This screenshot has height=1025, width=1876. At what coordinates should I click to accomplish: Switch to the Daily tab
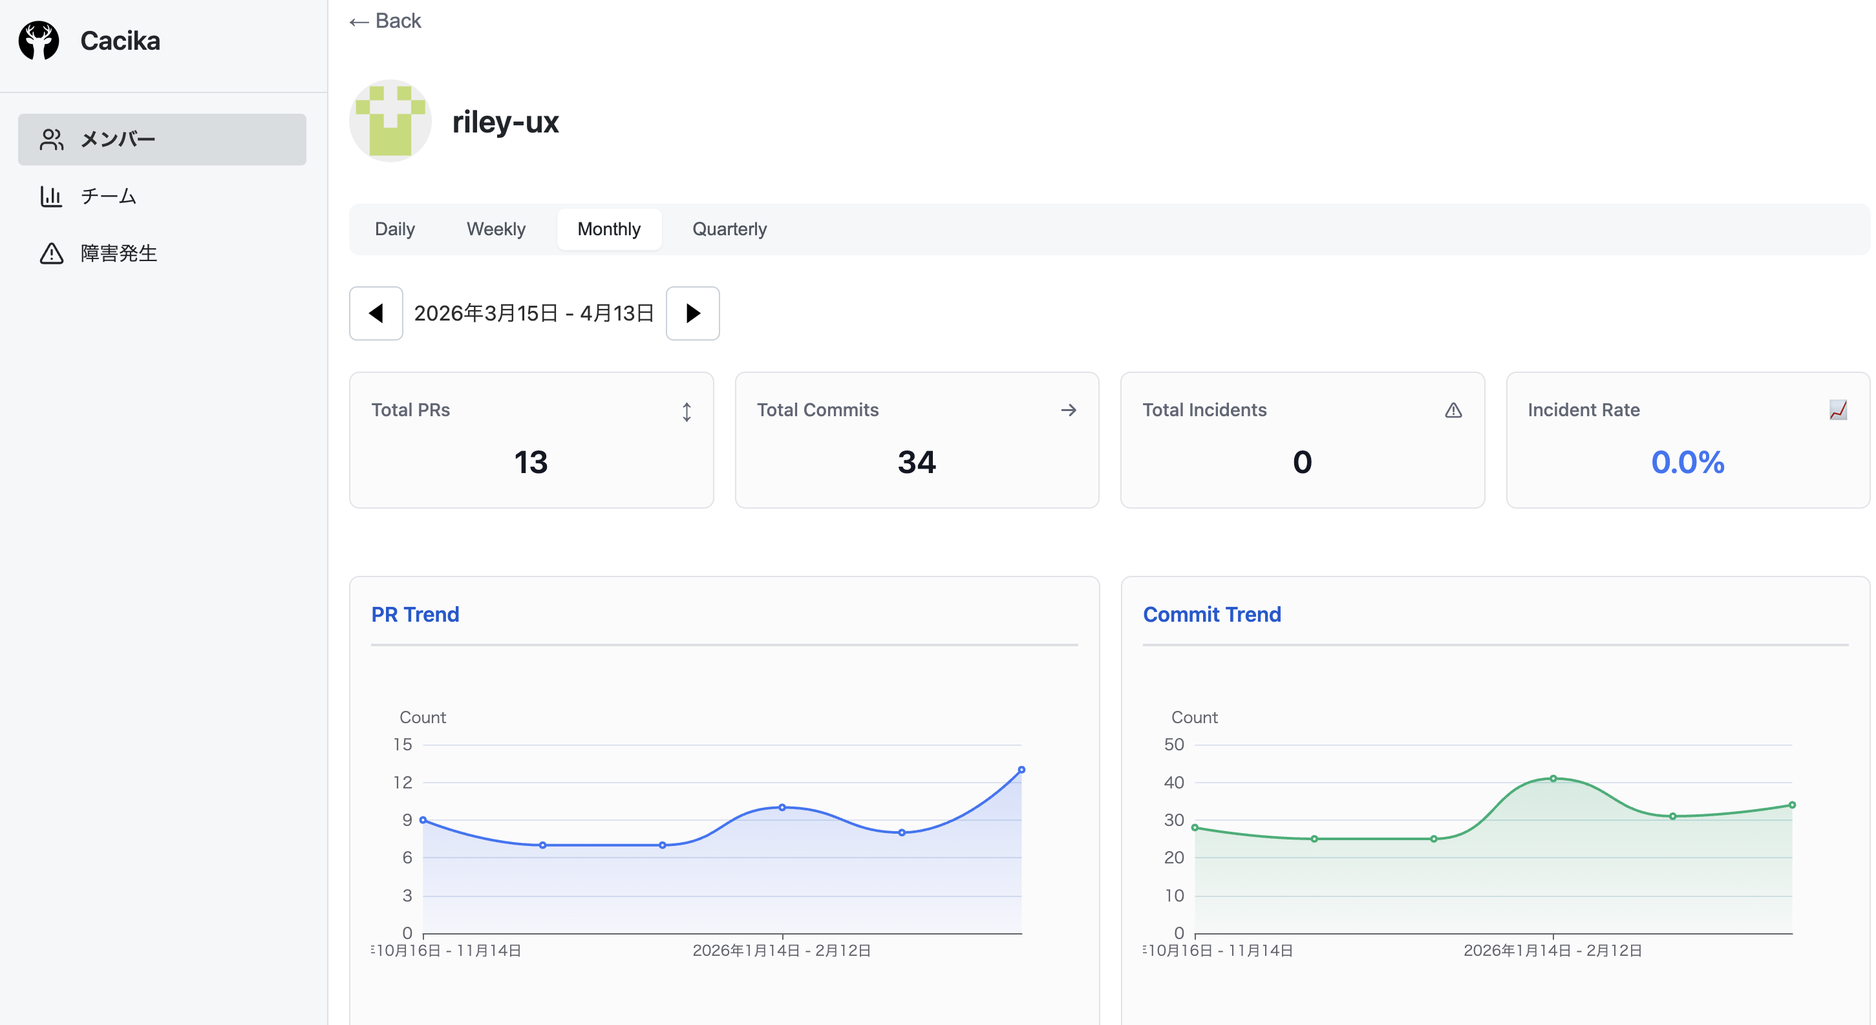tap(395, 229)
